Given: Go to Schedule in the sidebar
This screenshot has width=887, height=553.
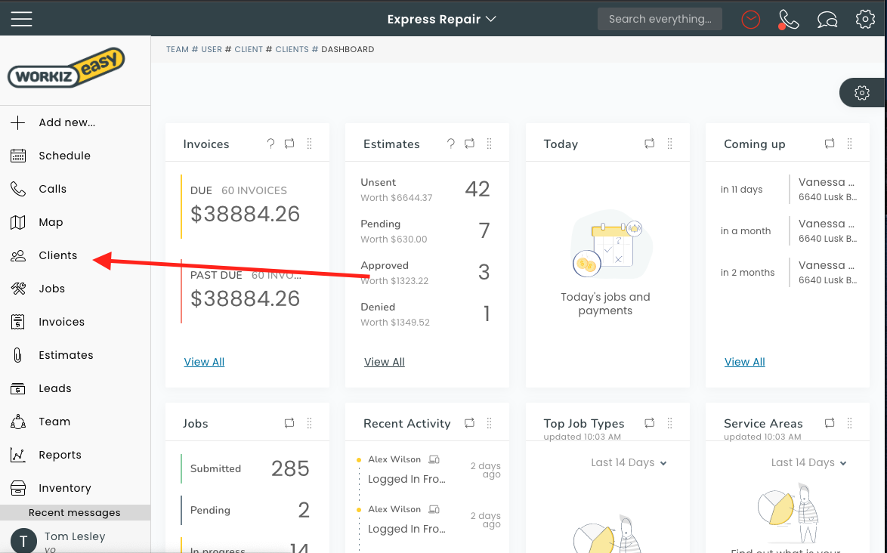Looking at the screenshot, I should [64, 156].
